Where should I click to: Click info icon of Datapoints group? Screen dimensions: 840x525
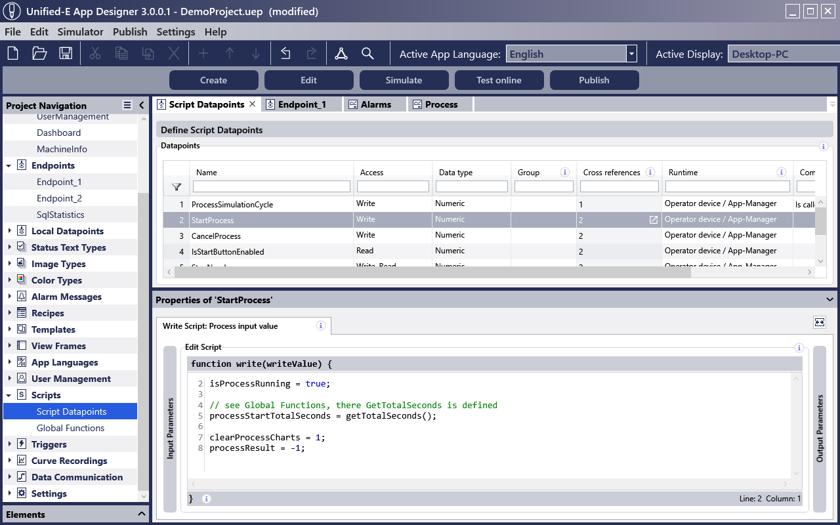[824, 147]
